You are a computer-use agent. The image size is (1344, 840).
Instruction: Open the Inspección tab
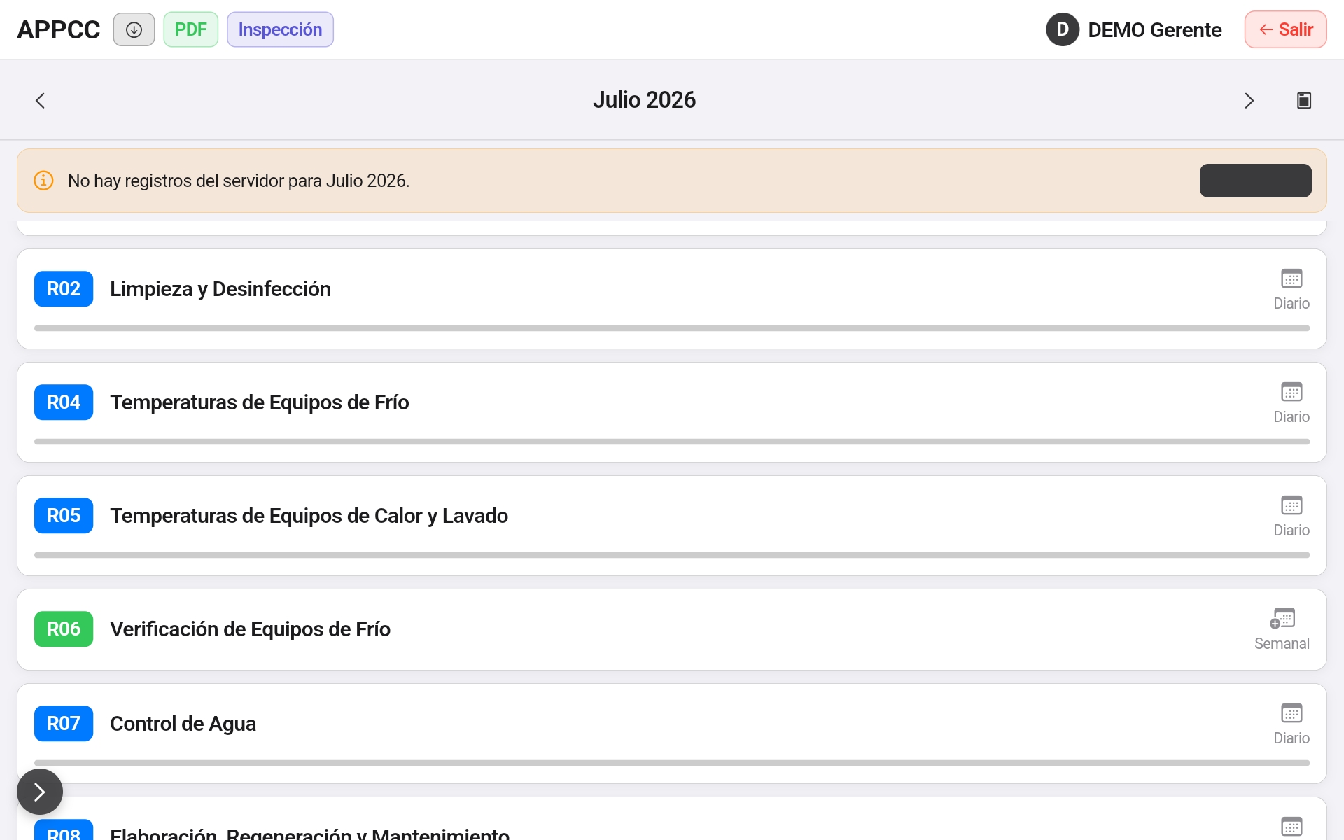coord(280,29)
